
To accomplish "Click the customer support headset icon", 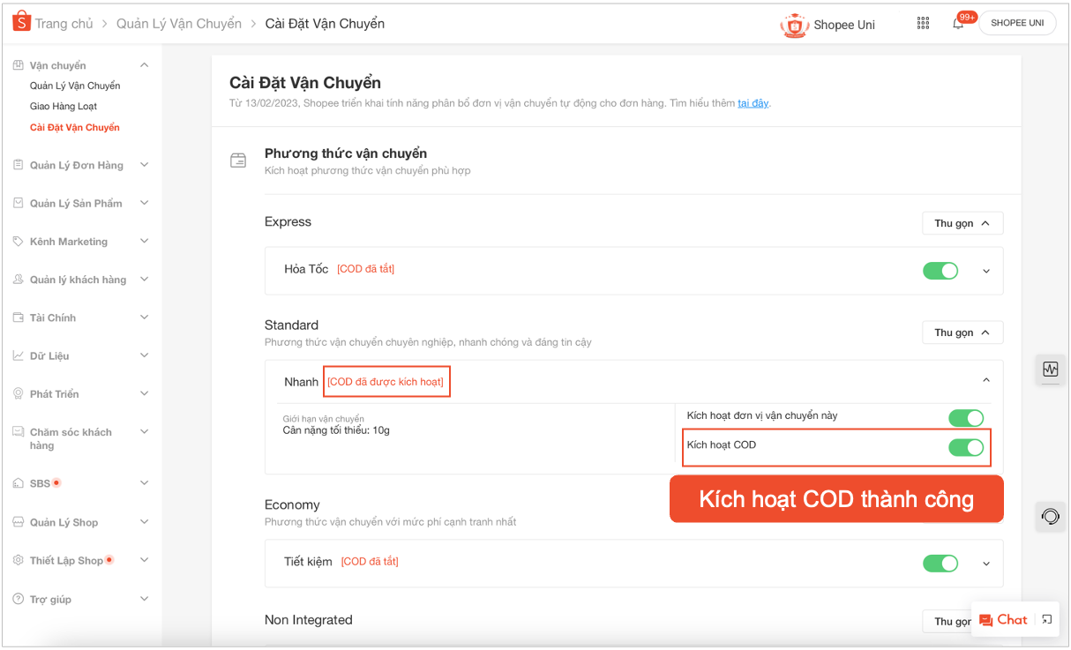I will [1050, 516].
